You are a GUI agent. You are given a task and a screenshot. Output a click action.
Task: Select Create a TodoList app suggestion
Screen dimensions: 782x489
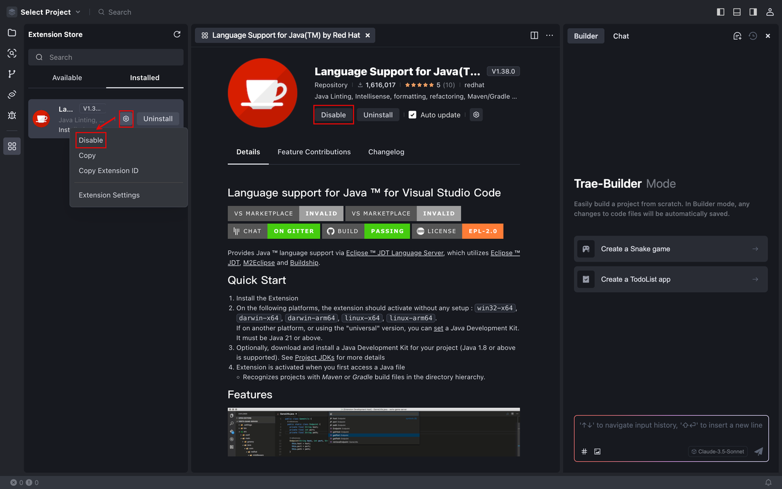coord(671,279)
